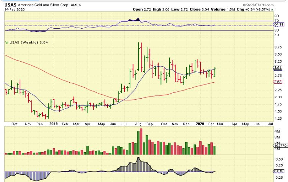Click the 4M volume axis label
The width and height of the screenshot is (288, 182).
[x=277, y=131]
